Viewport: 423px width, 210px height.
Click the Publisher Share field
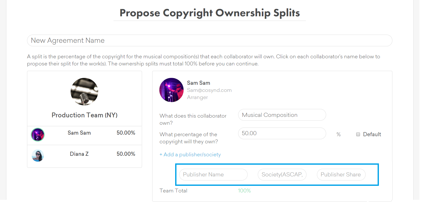click(x=341, y=175)
